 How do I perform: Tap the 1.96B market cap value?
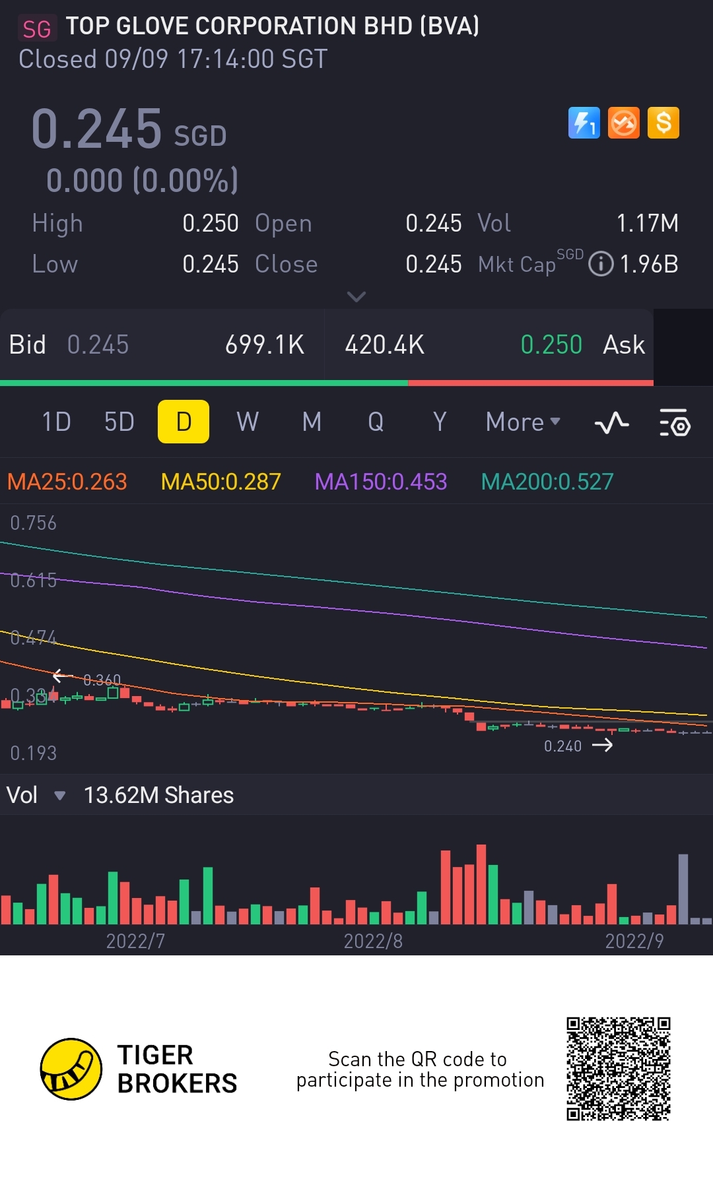649,264
